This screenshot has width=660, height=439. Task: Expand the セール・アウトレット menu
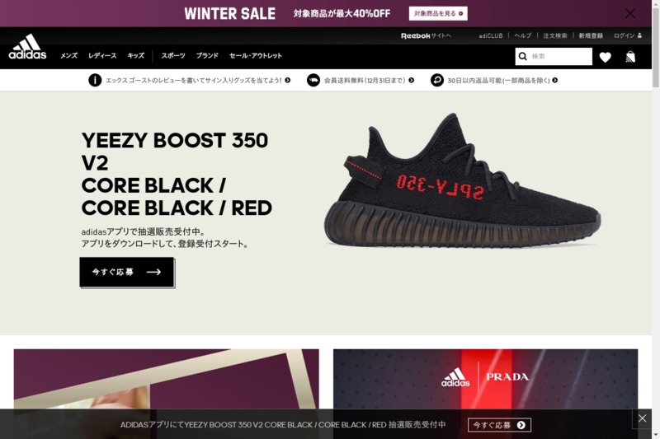(256, 55)
